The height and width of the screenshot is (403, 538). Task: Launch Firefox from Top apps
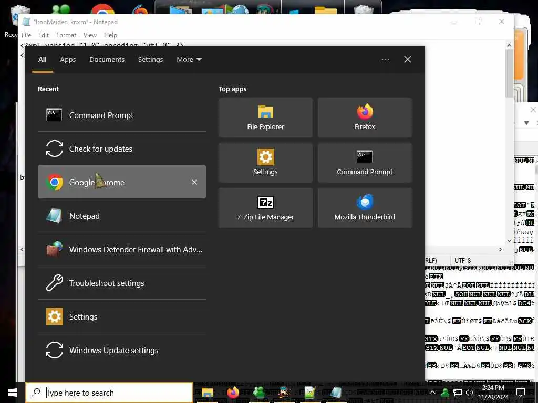tap(365, 118)
